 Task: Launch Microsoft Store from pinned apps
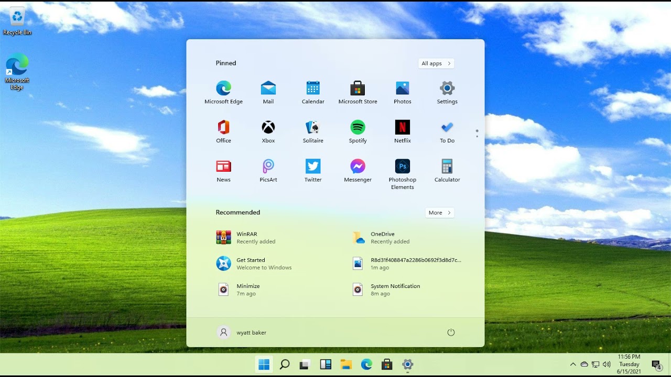tap(358, 93)
